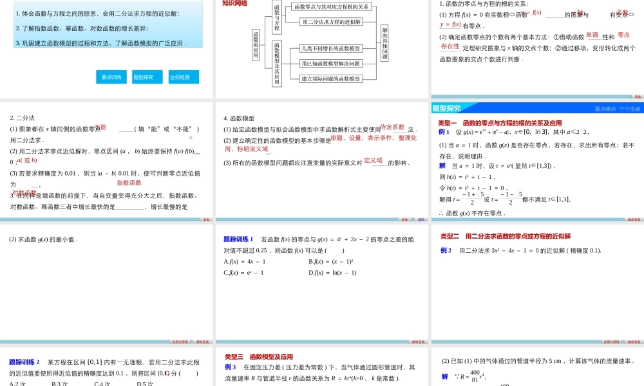This screenshot has width=644, height=386.
Task: Click the 函数零点与其对应方程根的关系 box
Action: [x=331, y=7]
